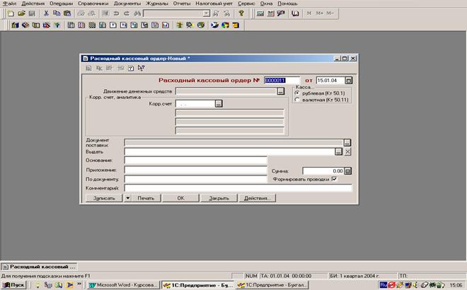Select the валютная (Кт 50.11) radio button
This screenshot has width=467, height=290.
[x=297, y=99]
